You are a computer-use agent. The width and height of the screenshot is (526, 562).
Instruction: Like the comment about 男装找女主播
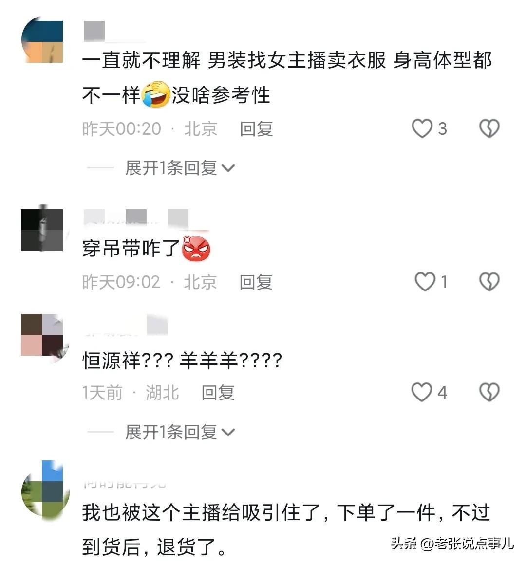(422, 128)
